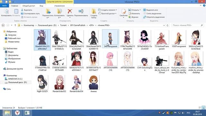
Task: Click Обратить выделение
Action: point(154,17)
